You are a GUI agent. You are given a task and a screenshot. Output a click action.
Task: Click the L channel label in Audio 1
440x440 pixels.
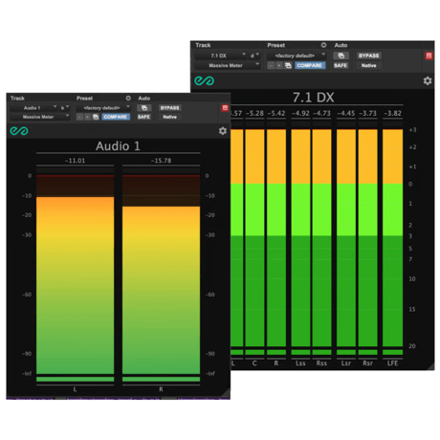tap(75, 389)
